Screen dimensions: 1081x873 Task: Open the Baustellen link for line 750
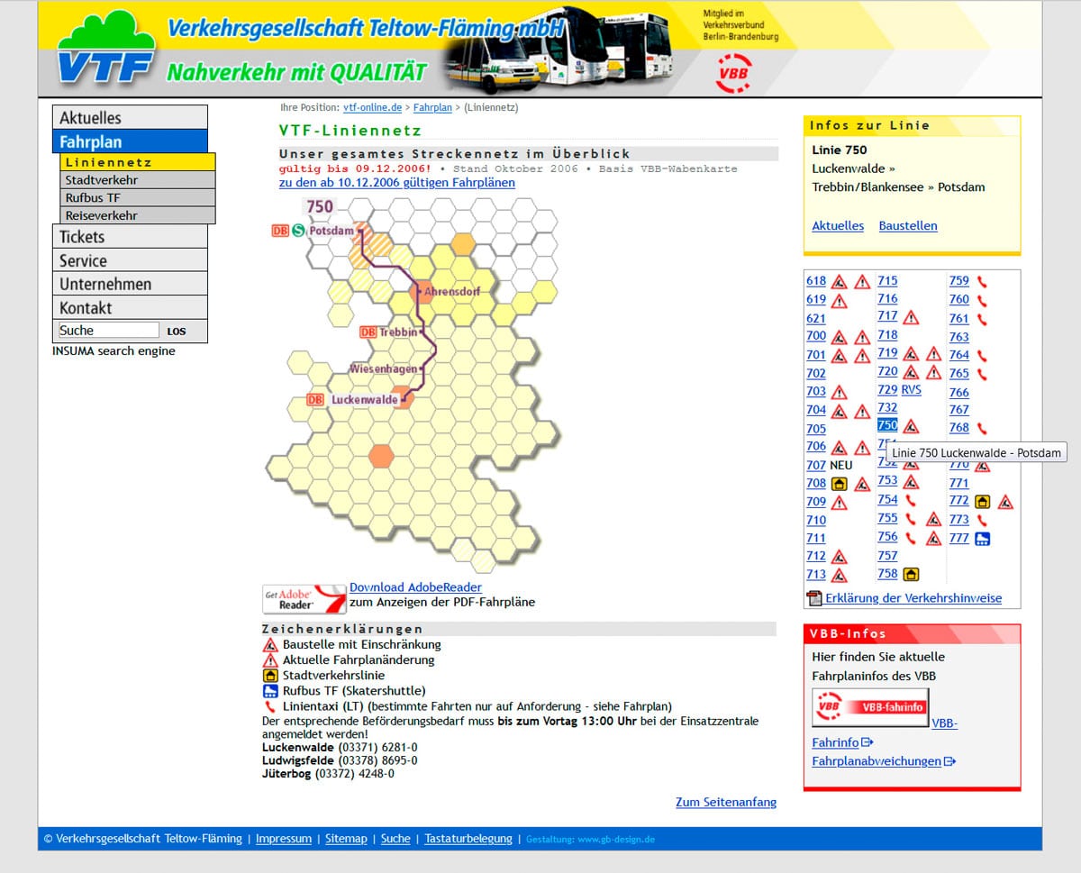tap(907, 226)
